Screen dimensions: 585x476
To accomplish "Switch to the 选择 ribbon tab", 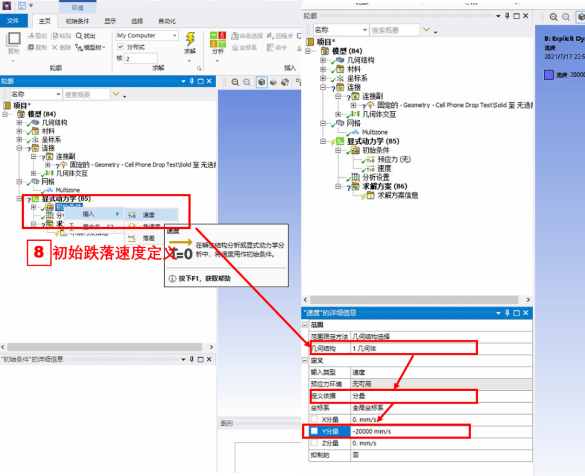I will click(137, 21).
